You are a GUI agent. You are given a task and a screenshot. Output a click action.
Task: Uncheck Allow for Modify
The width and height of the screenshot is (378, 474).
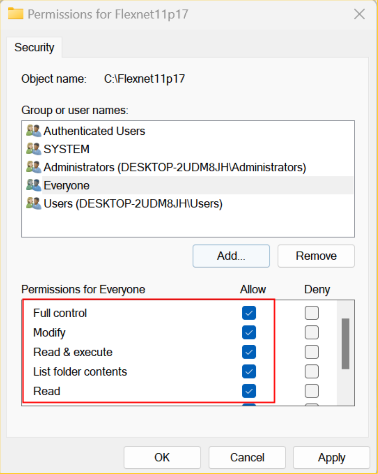coord(249,332)
